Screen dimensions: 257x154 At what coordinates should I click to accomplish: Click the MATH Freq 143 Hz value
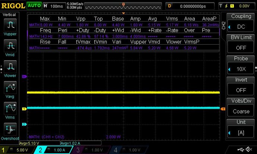pos(47,36)
